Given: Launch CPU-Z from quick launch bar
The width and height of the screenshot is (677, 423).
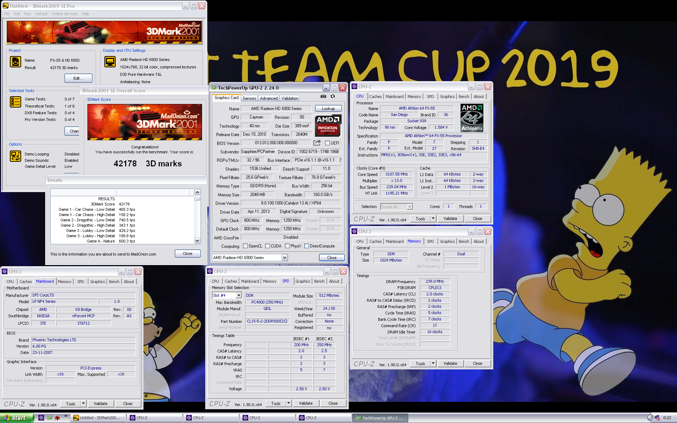Looking at the screenshot, I should click(41, 418).
